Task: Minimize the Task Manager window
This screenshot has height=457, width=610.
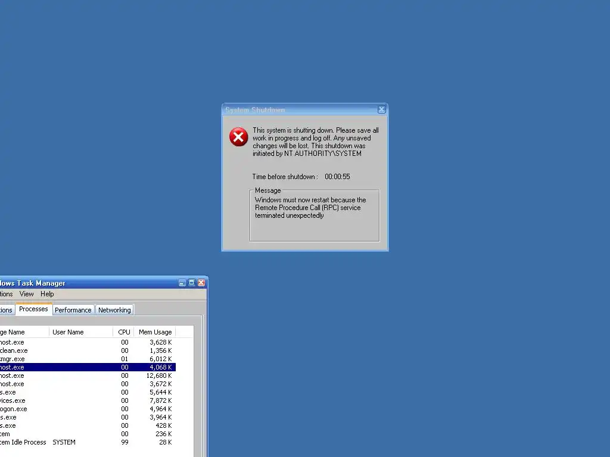Action: [x=182, y=283]
